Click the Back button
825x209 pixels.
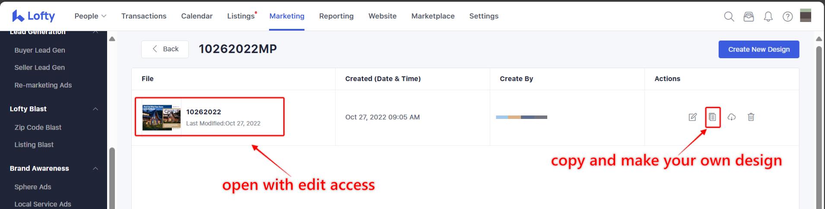pyautogui.click(x=165, y=49)
